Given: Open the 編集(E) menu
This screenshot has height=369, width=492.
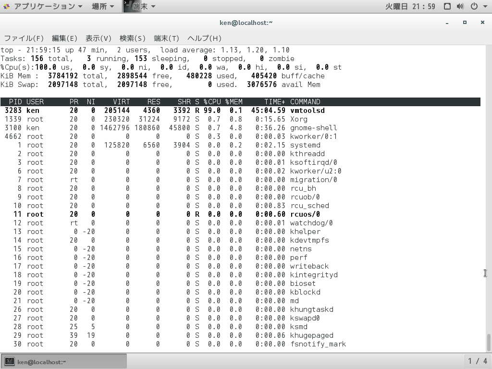Looking at the screenshot, I should click(64, 38).
